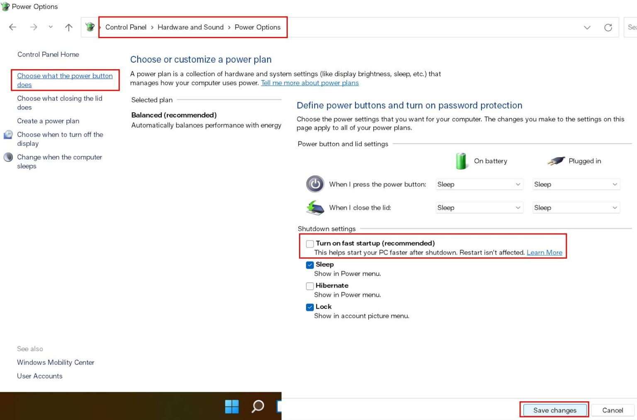Refresh the Power Options page

[x=608, y=27]
